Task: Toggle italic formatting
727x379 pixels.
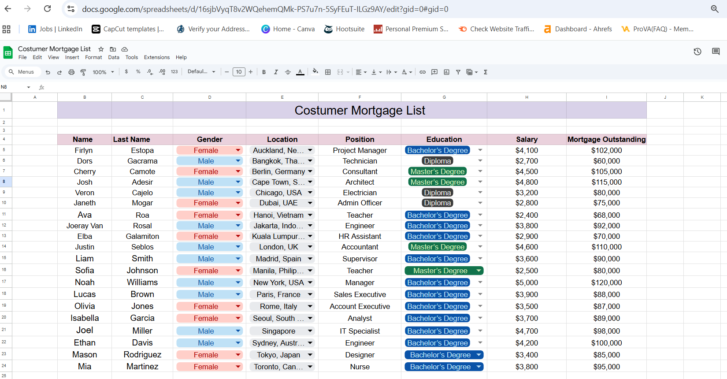Action: coord(276,72)
